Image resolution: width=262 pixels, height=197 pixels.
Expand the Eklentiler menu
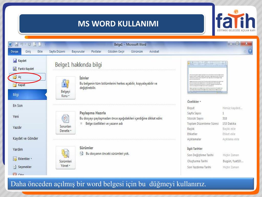23,159
